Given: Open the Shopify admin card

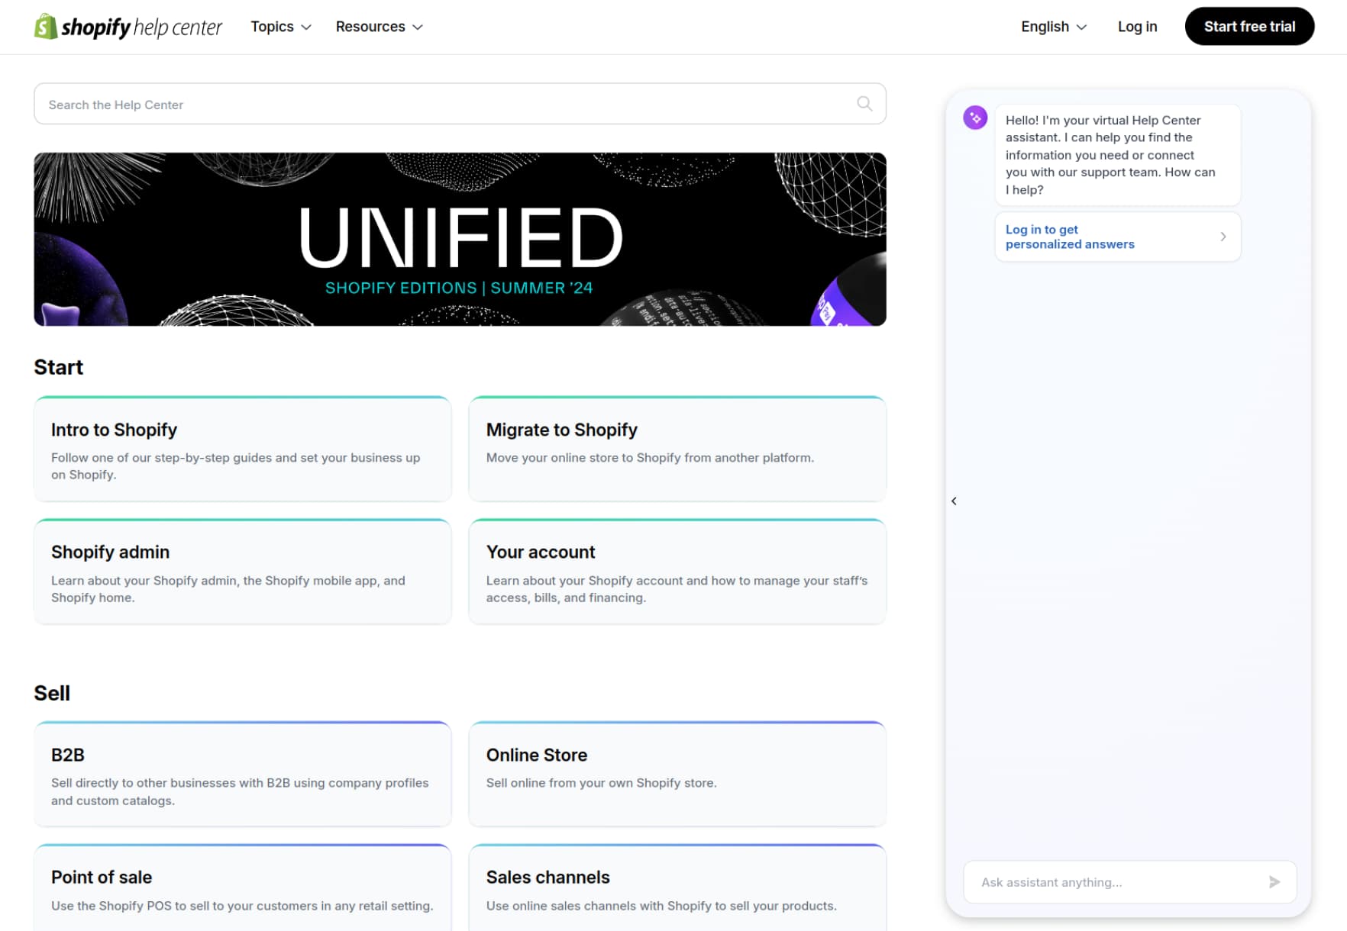Looking at the screenshot, I should click(x=243, y=572).
